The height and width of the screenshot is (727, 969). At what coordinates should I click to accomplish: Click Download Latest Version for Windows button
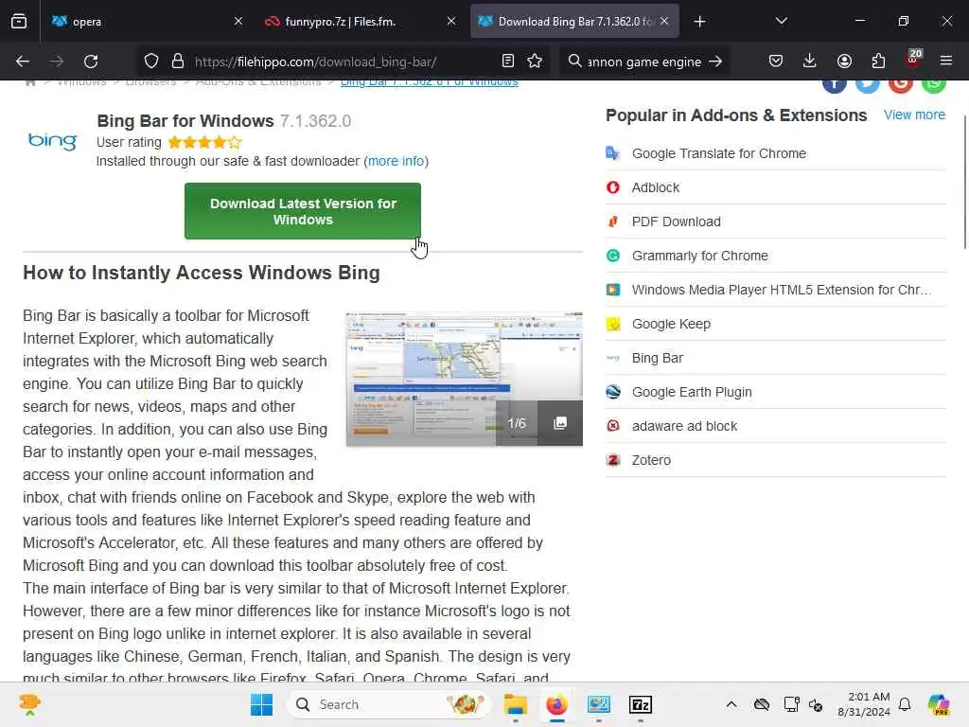coord(303,211)
